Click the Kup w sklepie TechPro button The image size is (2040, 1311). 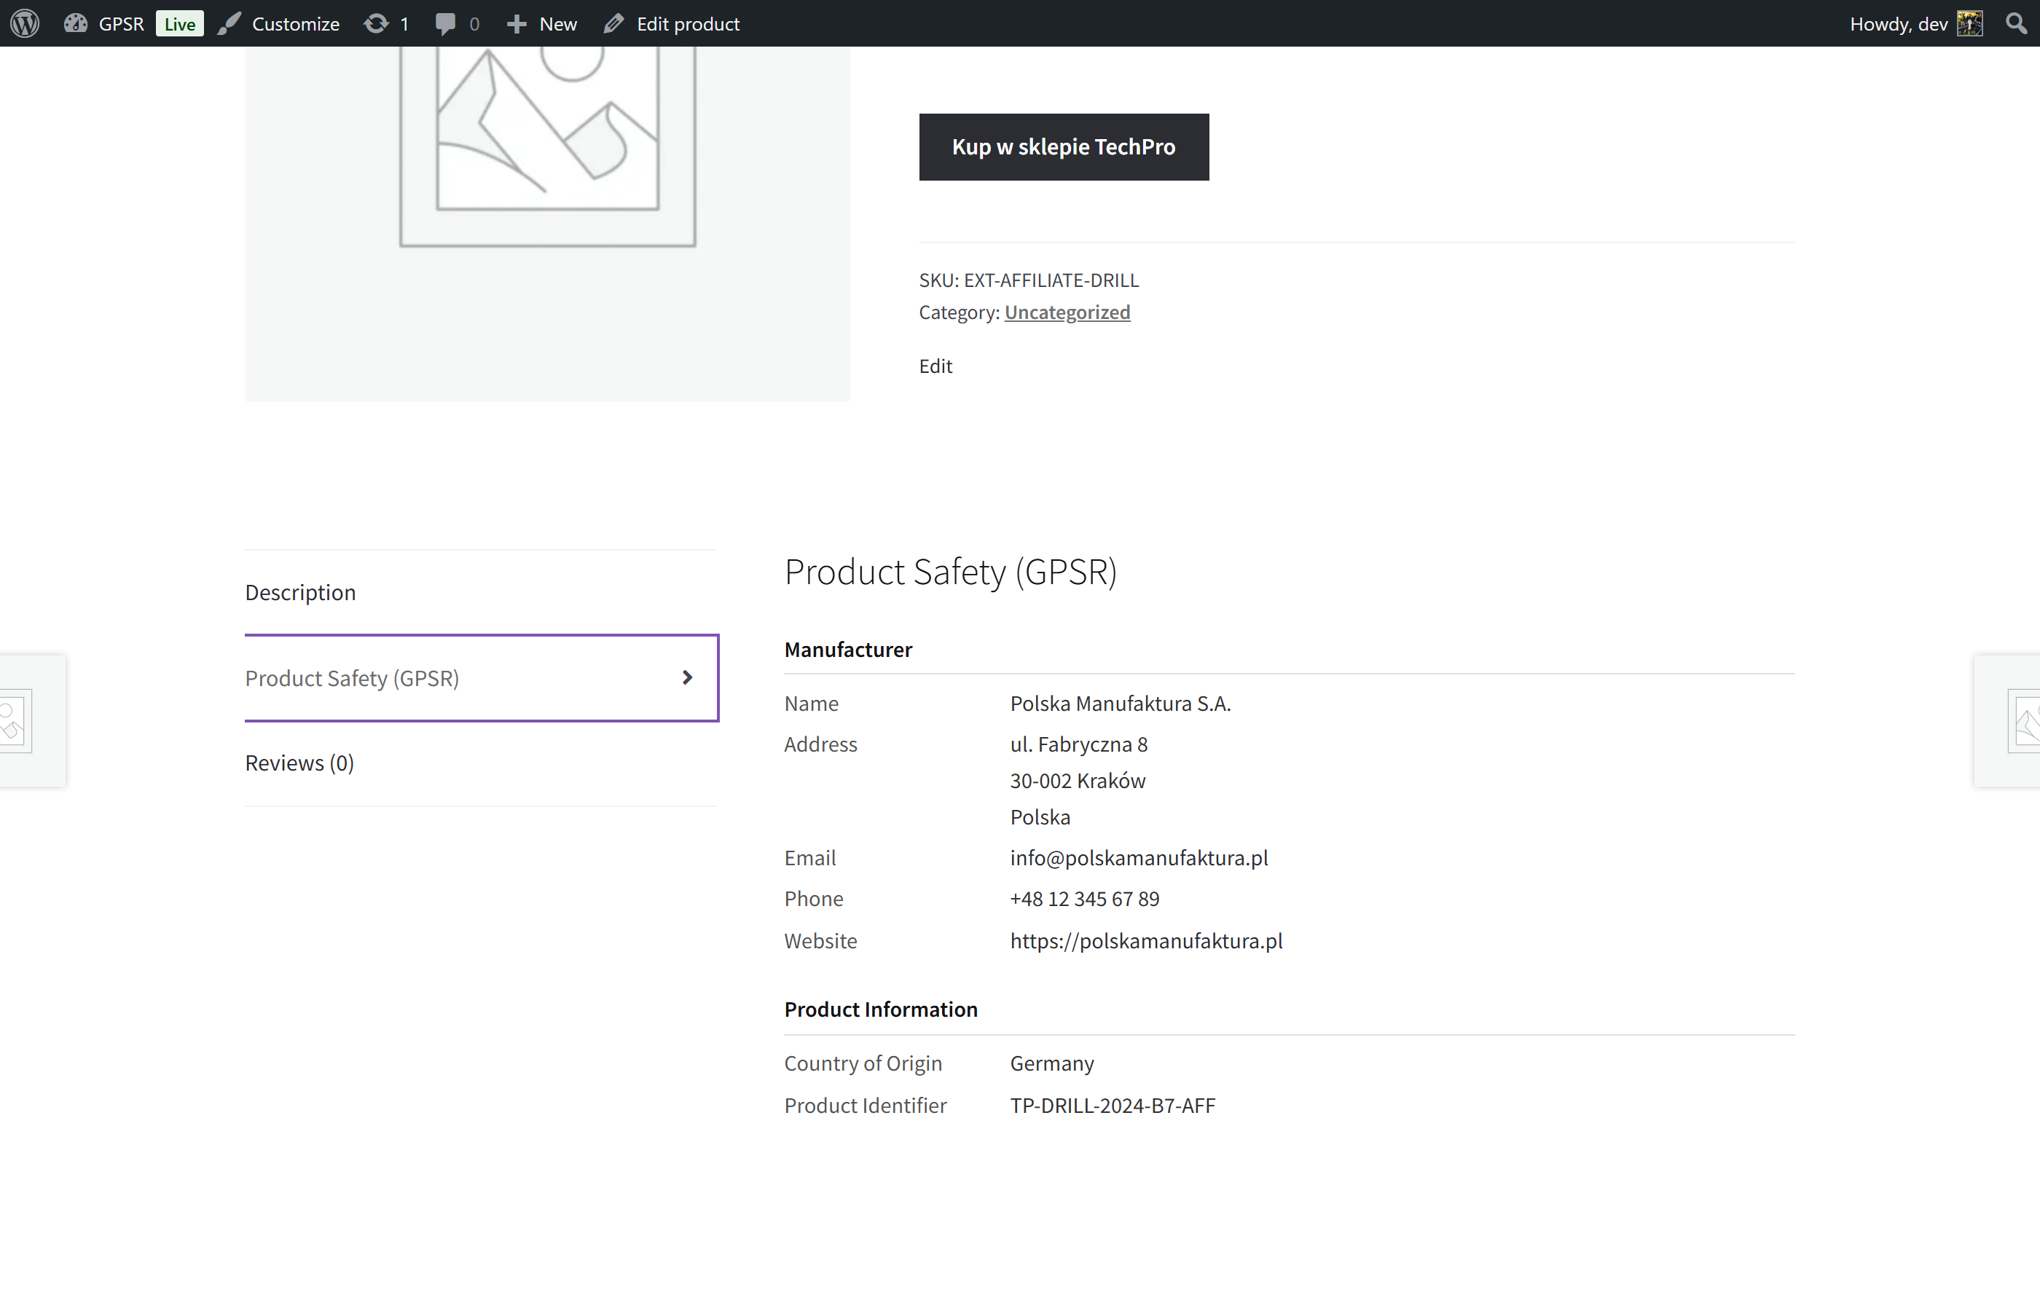coord(1064,146)
